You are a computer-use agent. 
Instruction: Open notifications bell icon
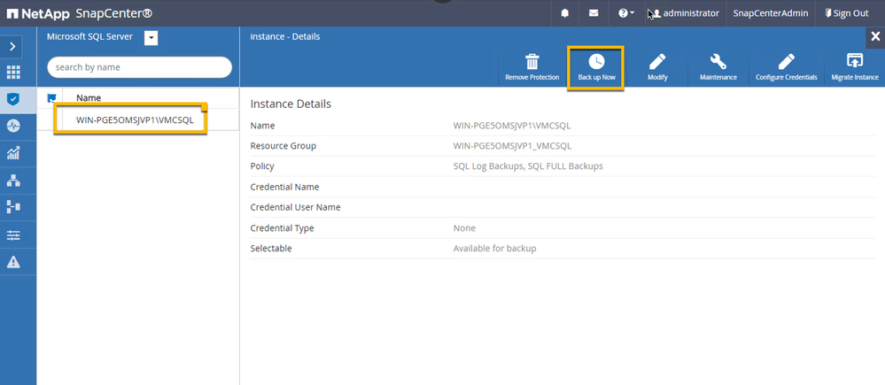click(565, 13)
